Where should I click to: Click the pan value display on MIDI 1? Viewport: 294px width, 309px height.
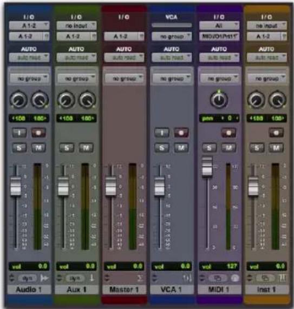click(x=219, y=118)
